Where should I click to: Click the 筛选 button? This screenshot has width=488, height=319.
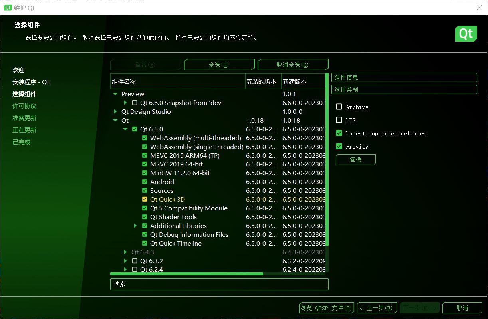pyautogui.click(x=355, y=160)
